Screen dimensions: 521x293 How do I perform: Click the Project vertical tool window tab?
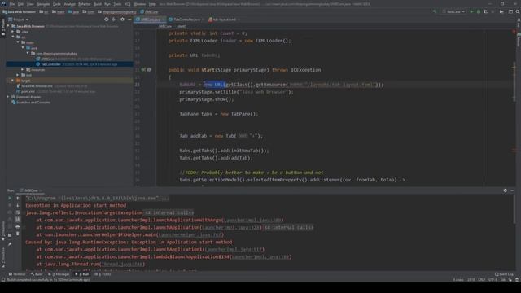tap(3, 27)
